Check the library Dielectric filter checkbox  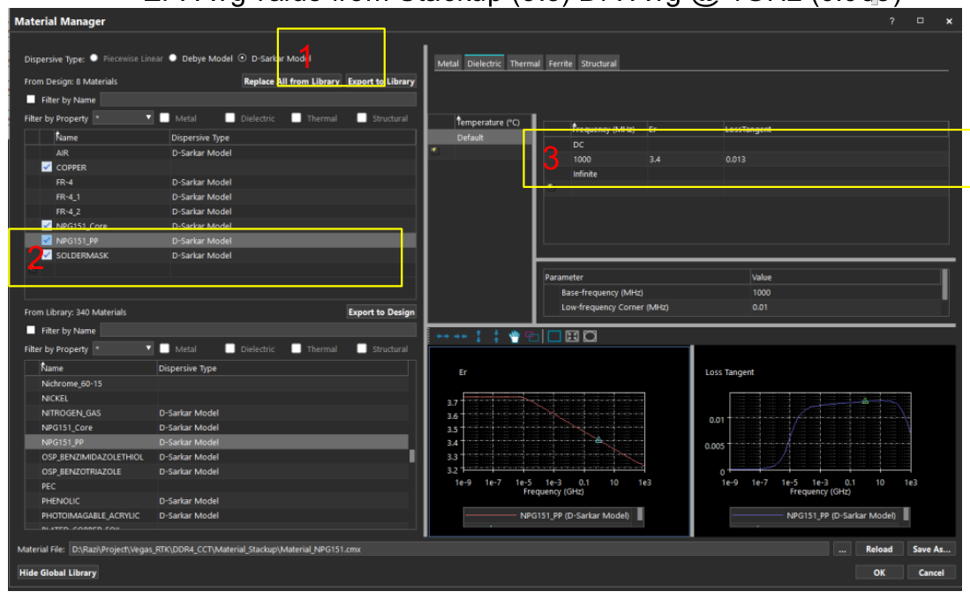click(x=230, y=348)
